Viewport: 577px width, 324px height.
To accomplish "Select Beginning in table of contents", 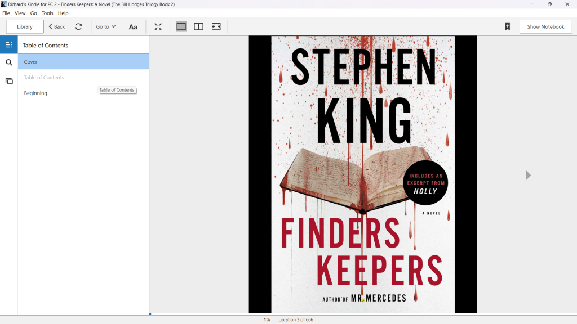I will [x=35, y=93].
